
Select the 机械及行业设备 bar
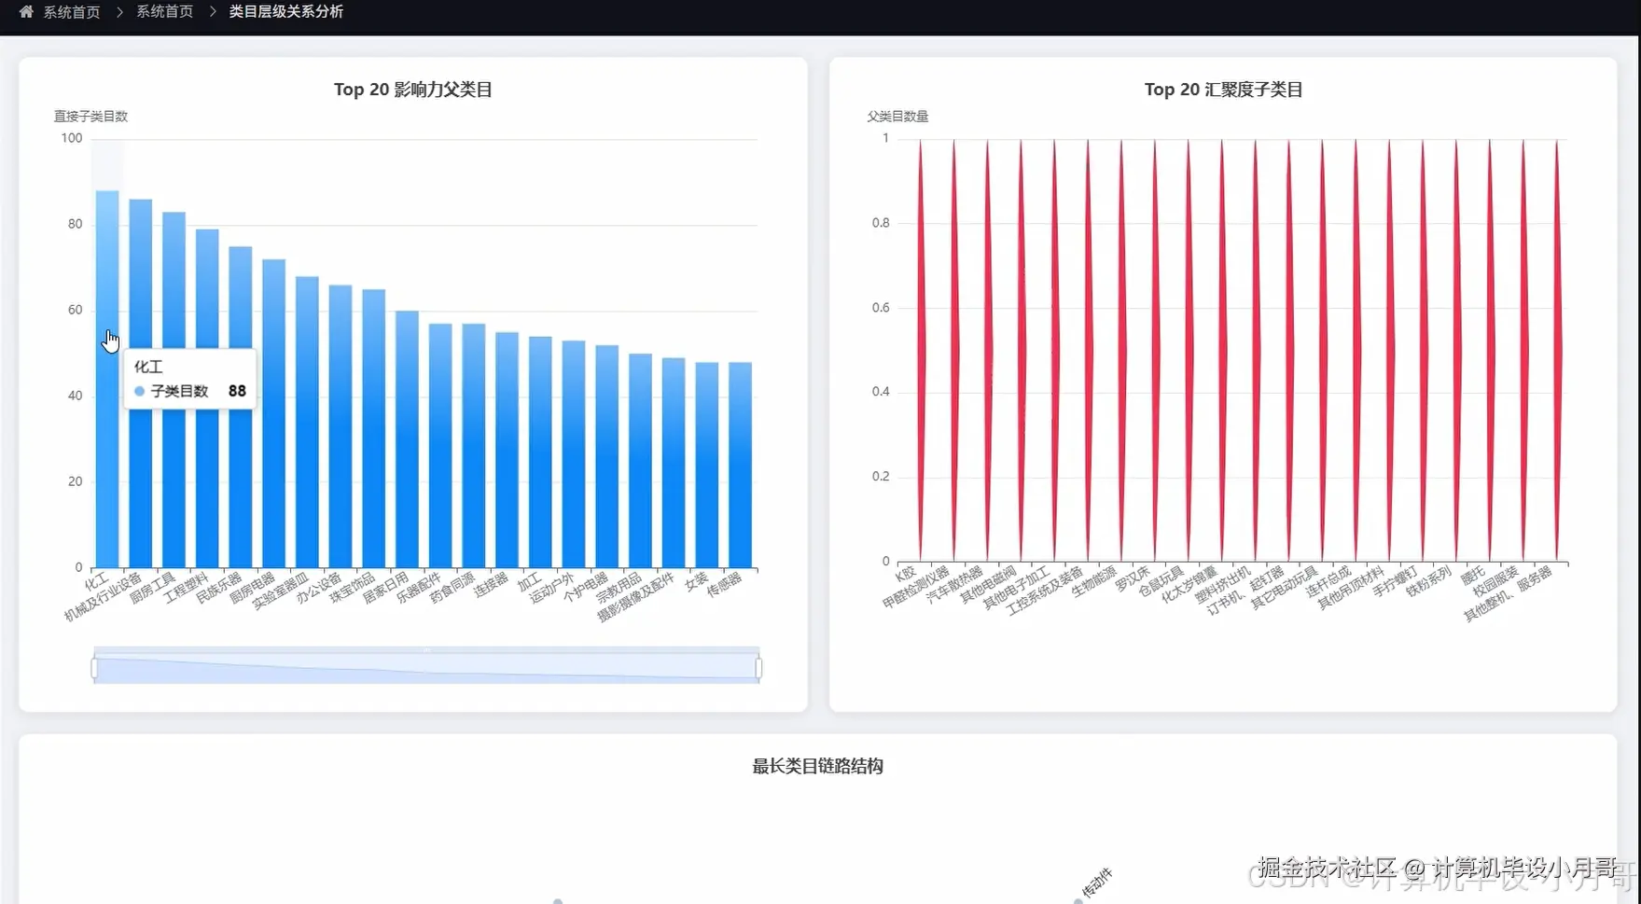(141, 383)
